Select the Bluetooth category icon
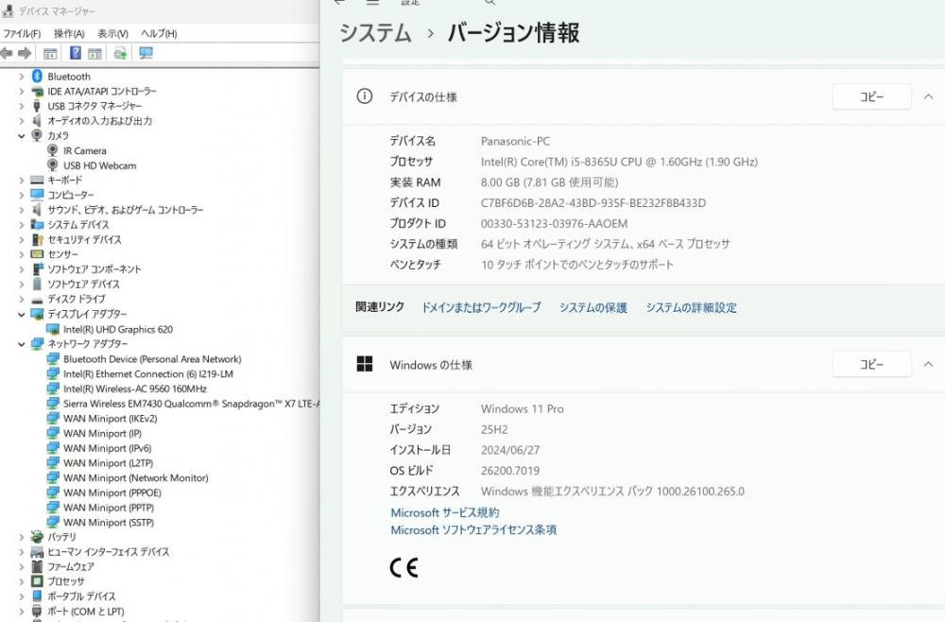 point(37,76)
